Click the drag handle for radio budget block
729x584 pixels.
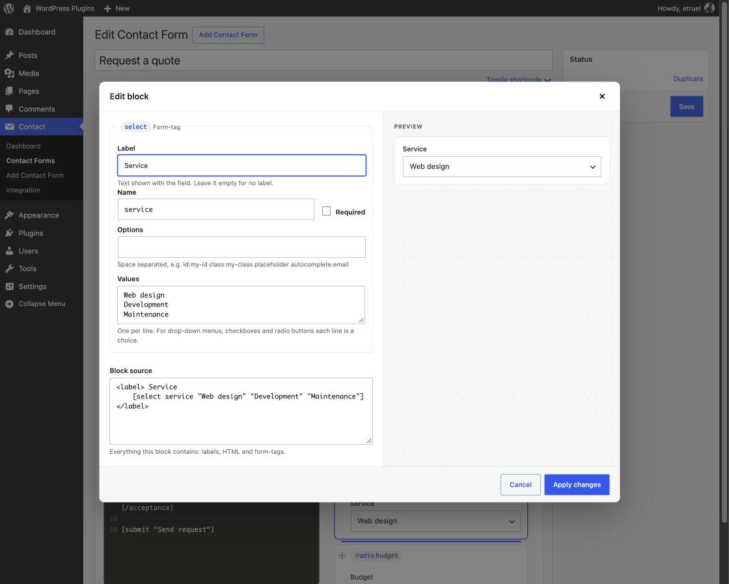(342, 555)
